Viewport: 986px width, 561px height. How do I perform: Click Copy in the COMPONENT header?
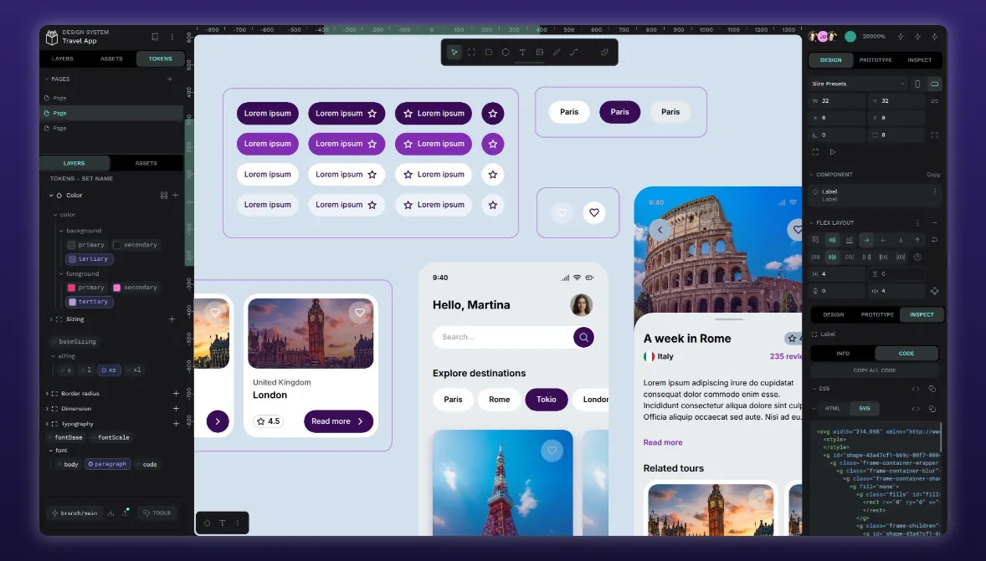(x=933, y=175)
